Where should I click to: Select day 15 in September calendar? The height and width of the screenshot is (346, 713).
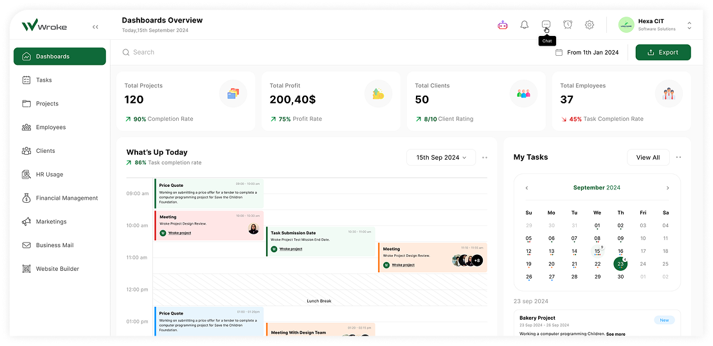pyautogui.click(x=597, y=252)
